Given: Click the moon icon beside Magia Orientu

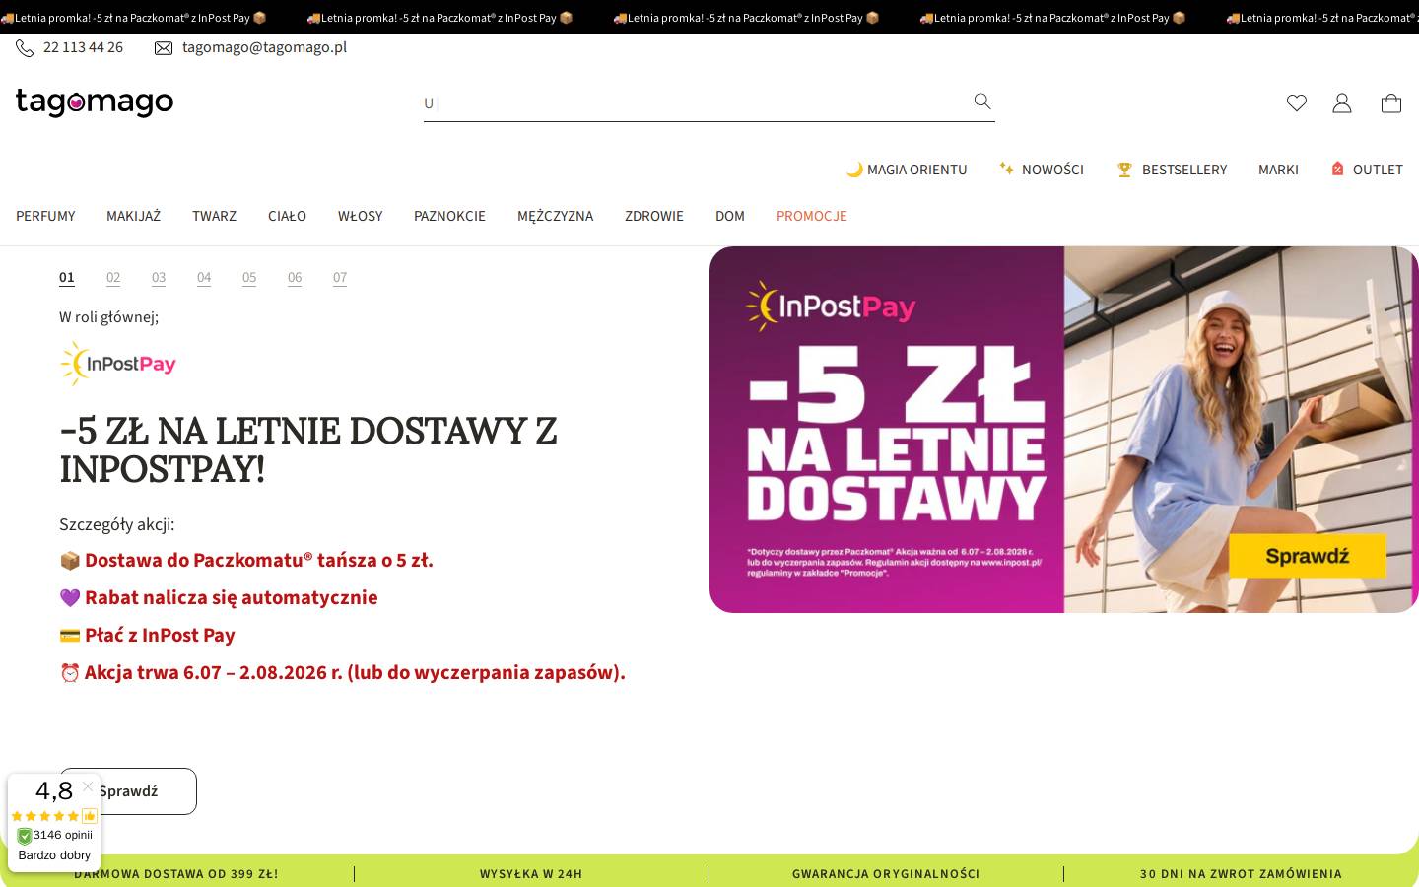Looking at the screenshot, I should (x=854, y=170).
